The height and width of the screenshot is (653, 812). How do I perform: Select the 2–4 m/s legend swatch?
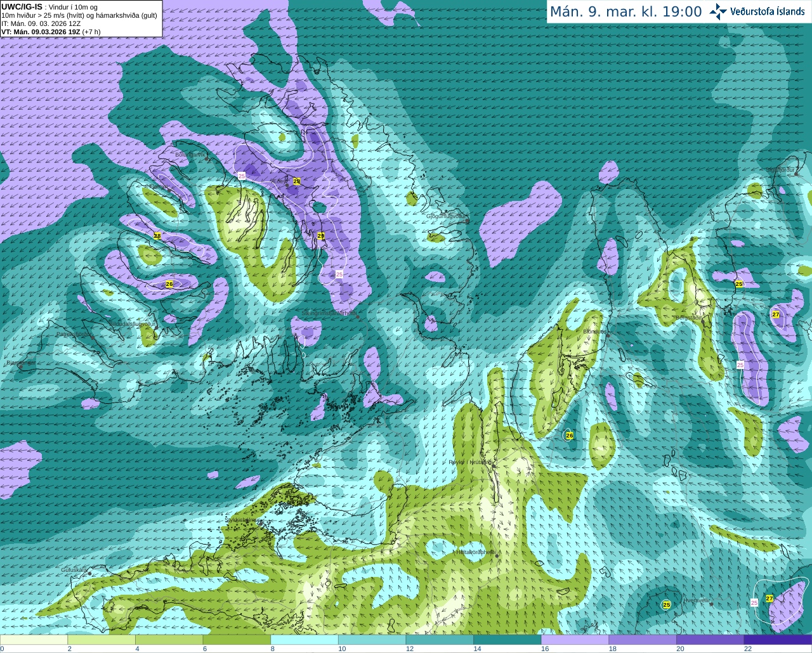pos(101,640)
